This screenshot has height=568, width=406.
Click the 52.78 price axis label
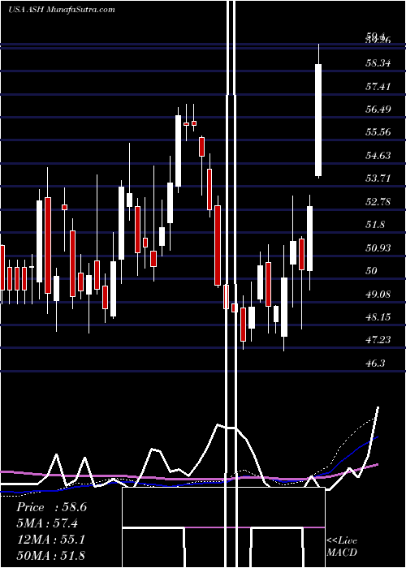[x=378, y=202]
